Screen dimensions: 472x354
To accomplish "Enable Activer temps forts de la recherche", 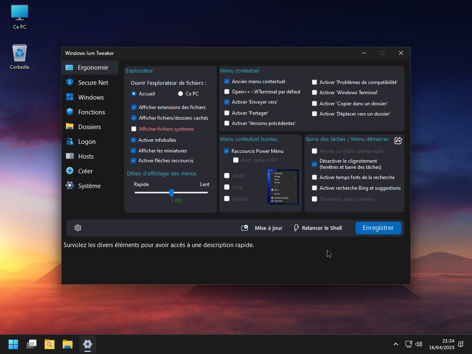I will 314,177.
